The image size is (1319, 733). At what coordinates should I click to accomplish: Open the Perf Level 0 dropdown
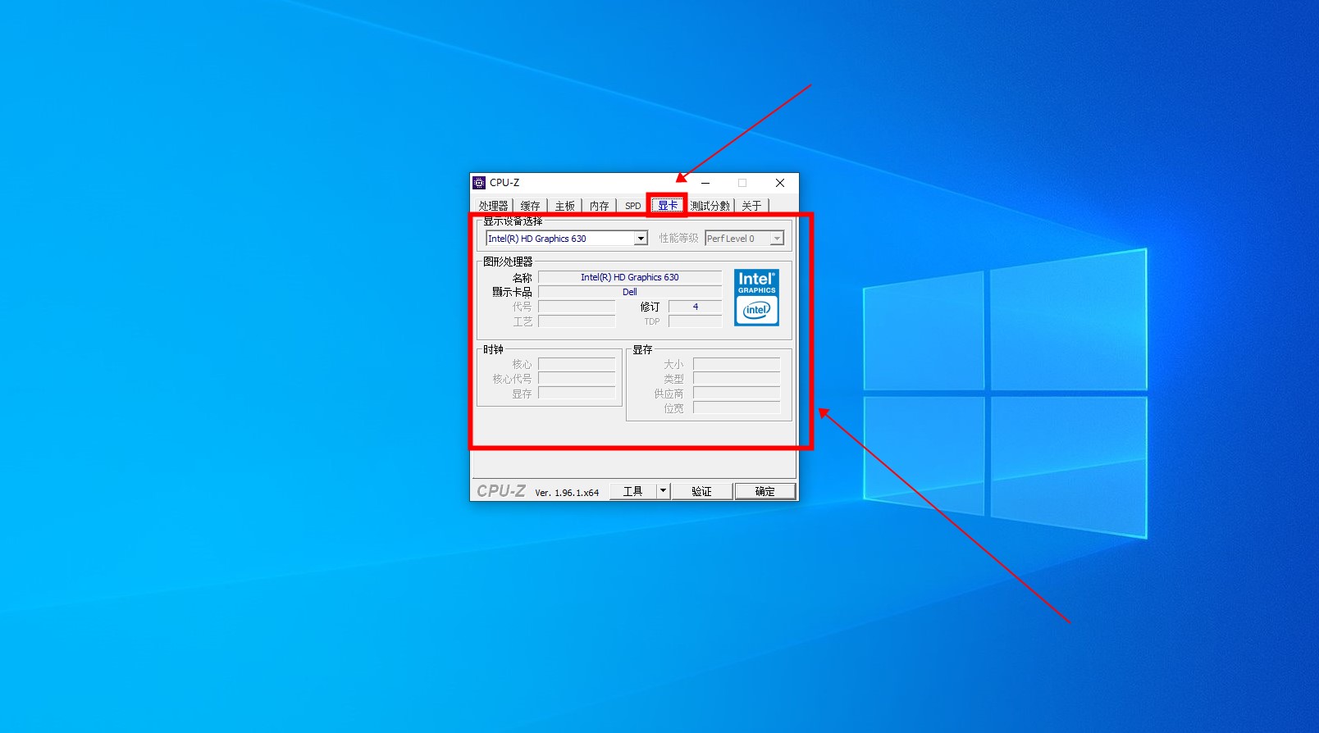(x=745, y=239)
